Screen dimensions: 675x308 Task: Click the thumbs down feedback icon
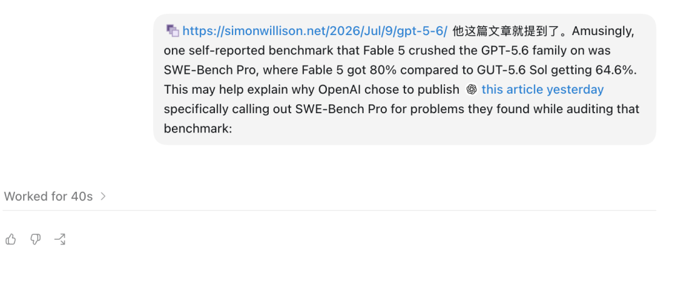point(35,239)
